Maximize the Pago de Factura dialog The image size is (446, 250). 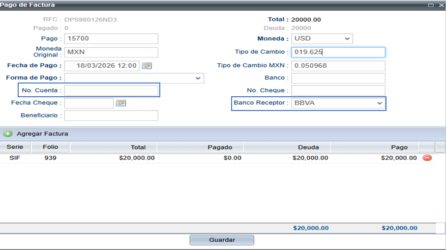tap(431, 5)
